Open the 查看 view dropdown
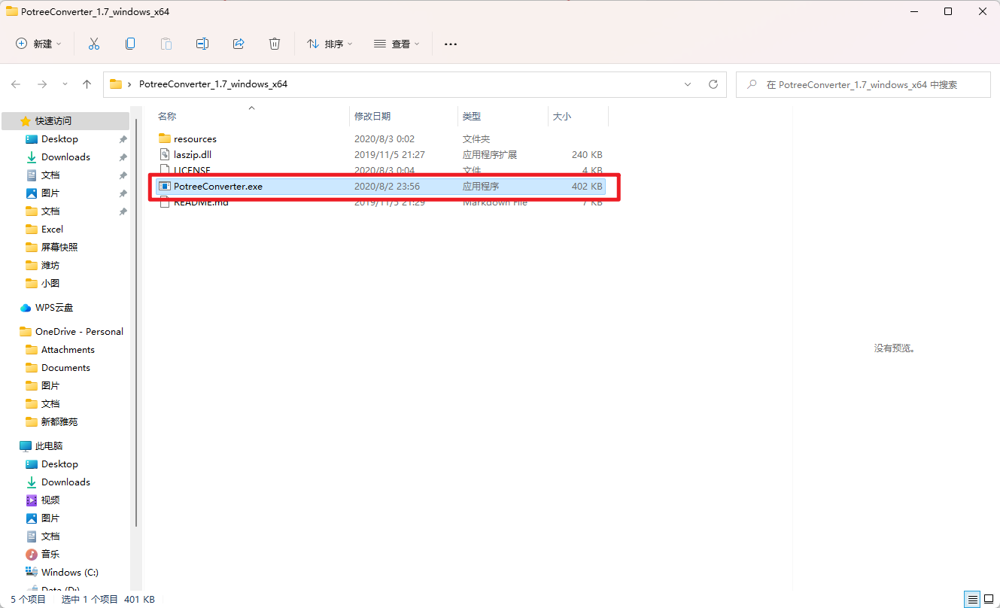Image resolution: width=1000 pixels, height=608 pixels. (398, 44)
